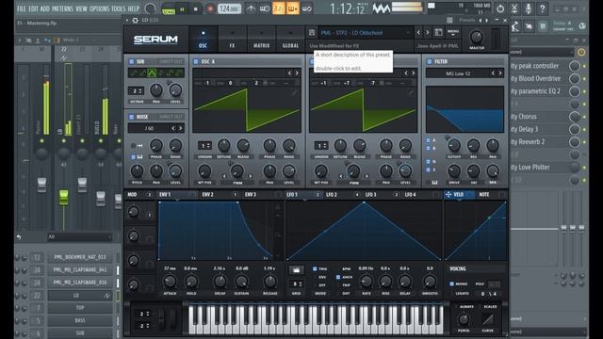Switch to Serum GLOBAL tab

pos(290,40)
